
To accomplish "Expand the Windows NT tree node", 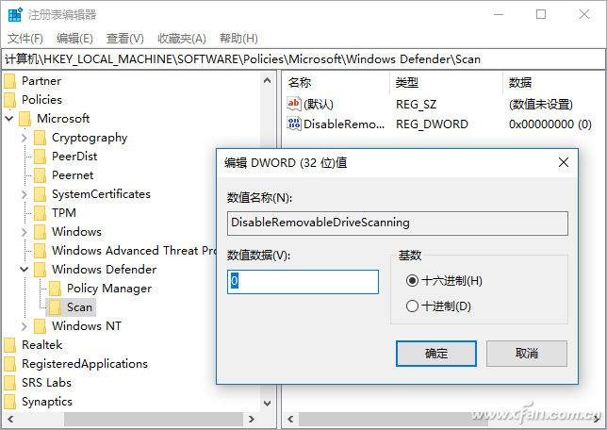I will click(25, 326).
